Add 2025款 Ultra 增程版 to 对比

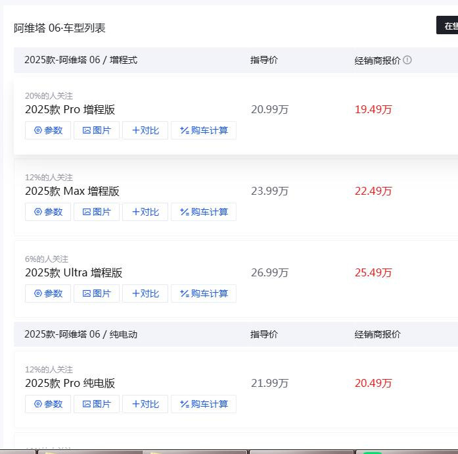(x=145, y=293)
